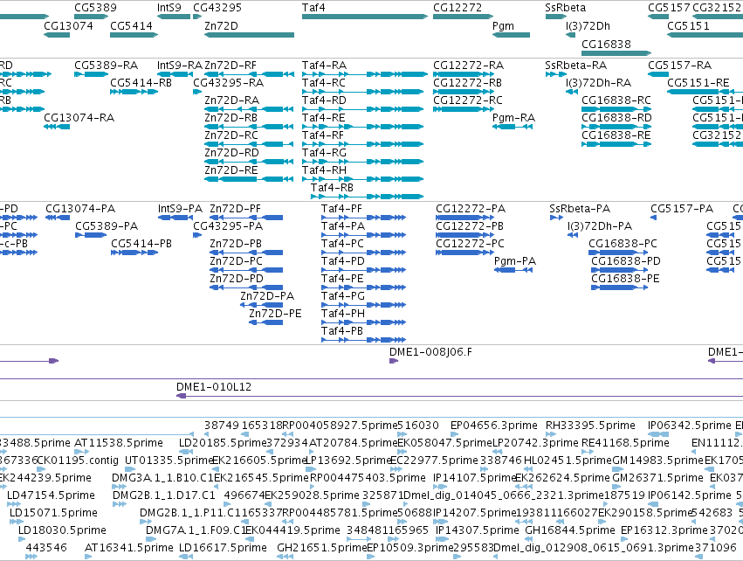
Task: Click EST label RH33395.5prime
Action: pos(590,426)
